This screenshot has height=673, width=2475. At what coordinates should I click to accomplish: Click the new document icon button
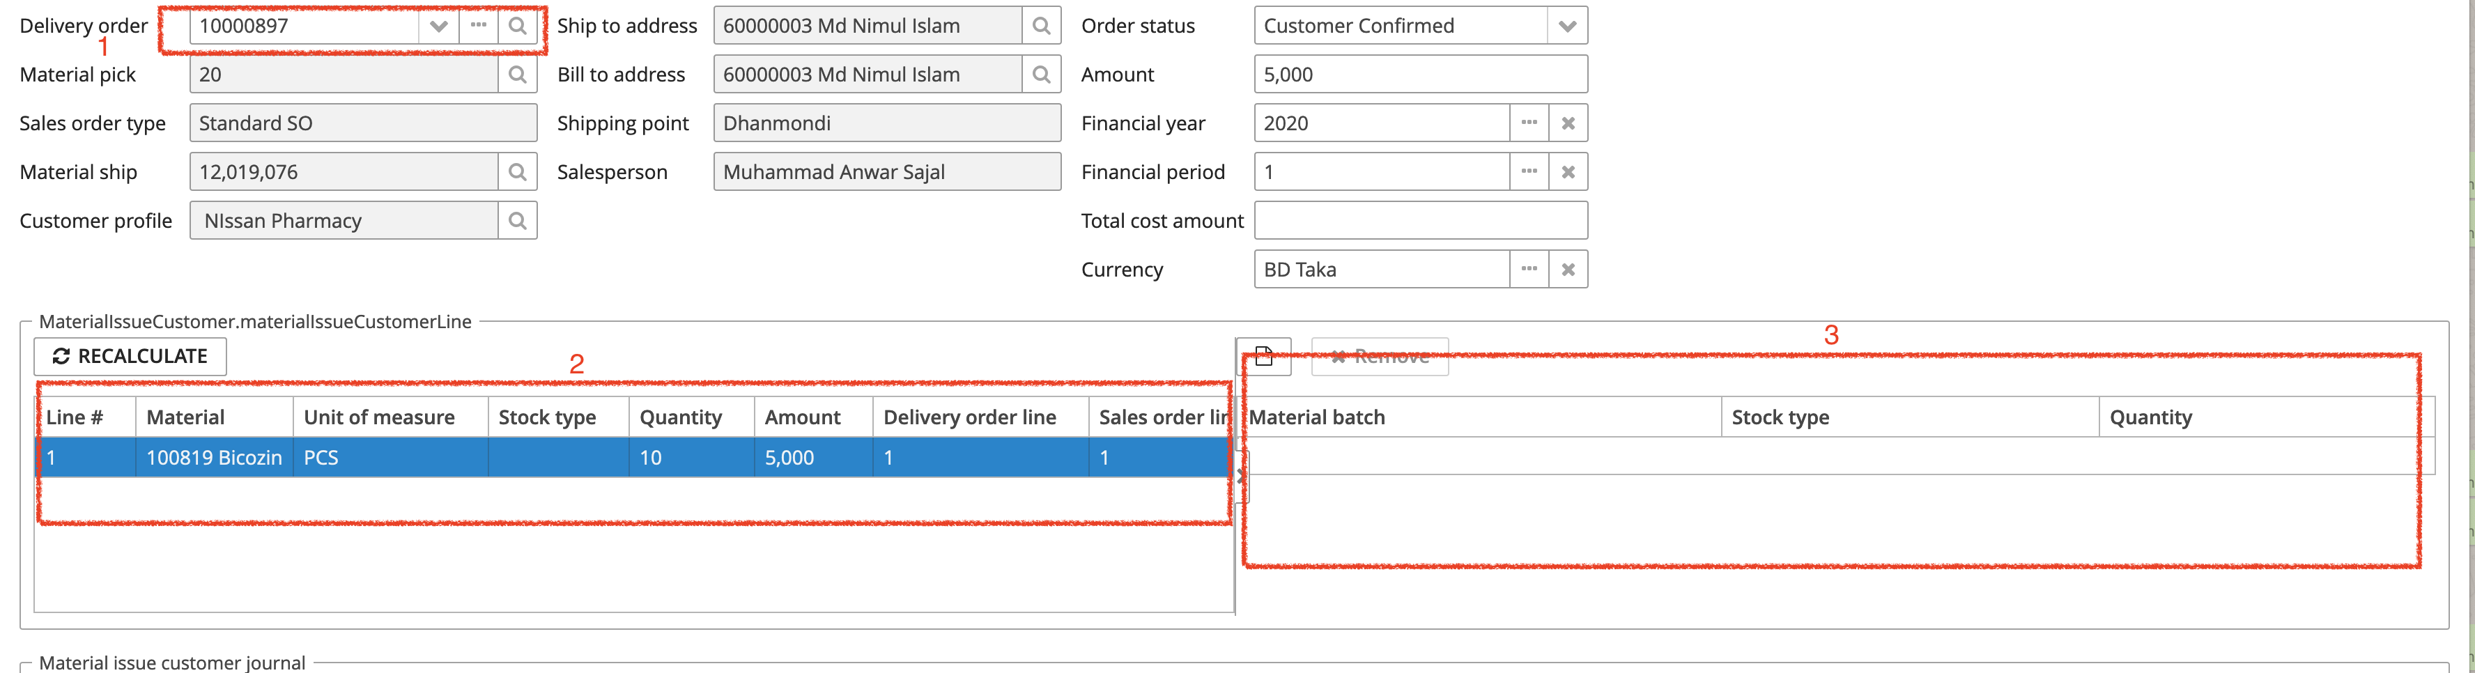1263,356
